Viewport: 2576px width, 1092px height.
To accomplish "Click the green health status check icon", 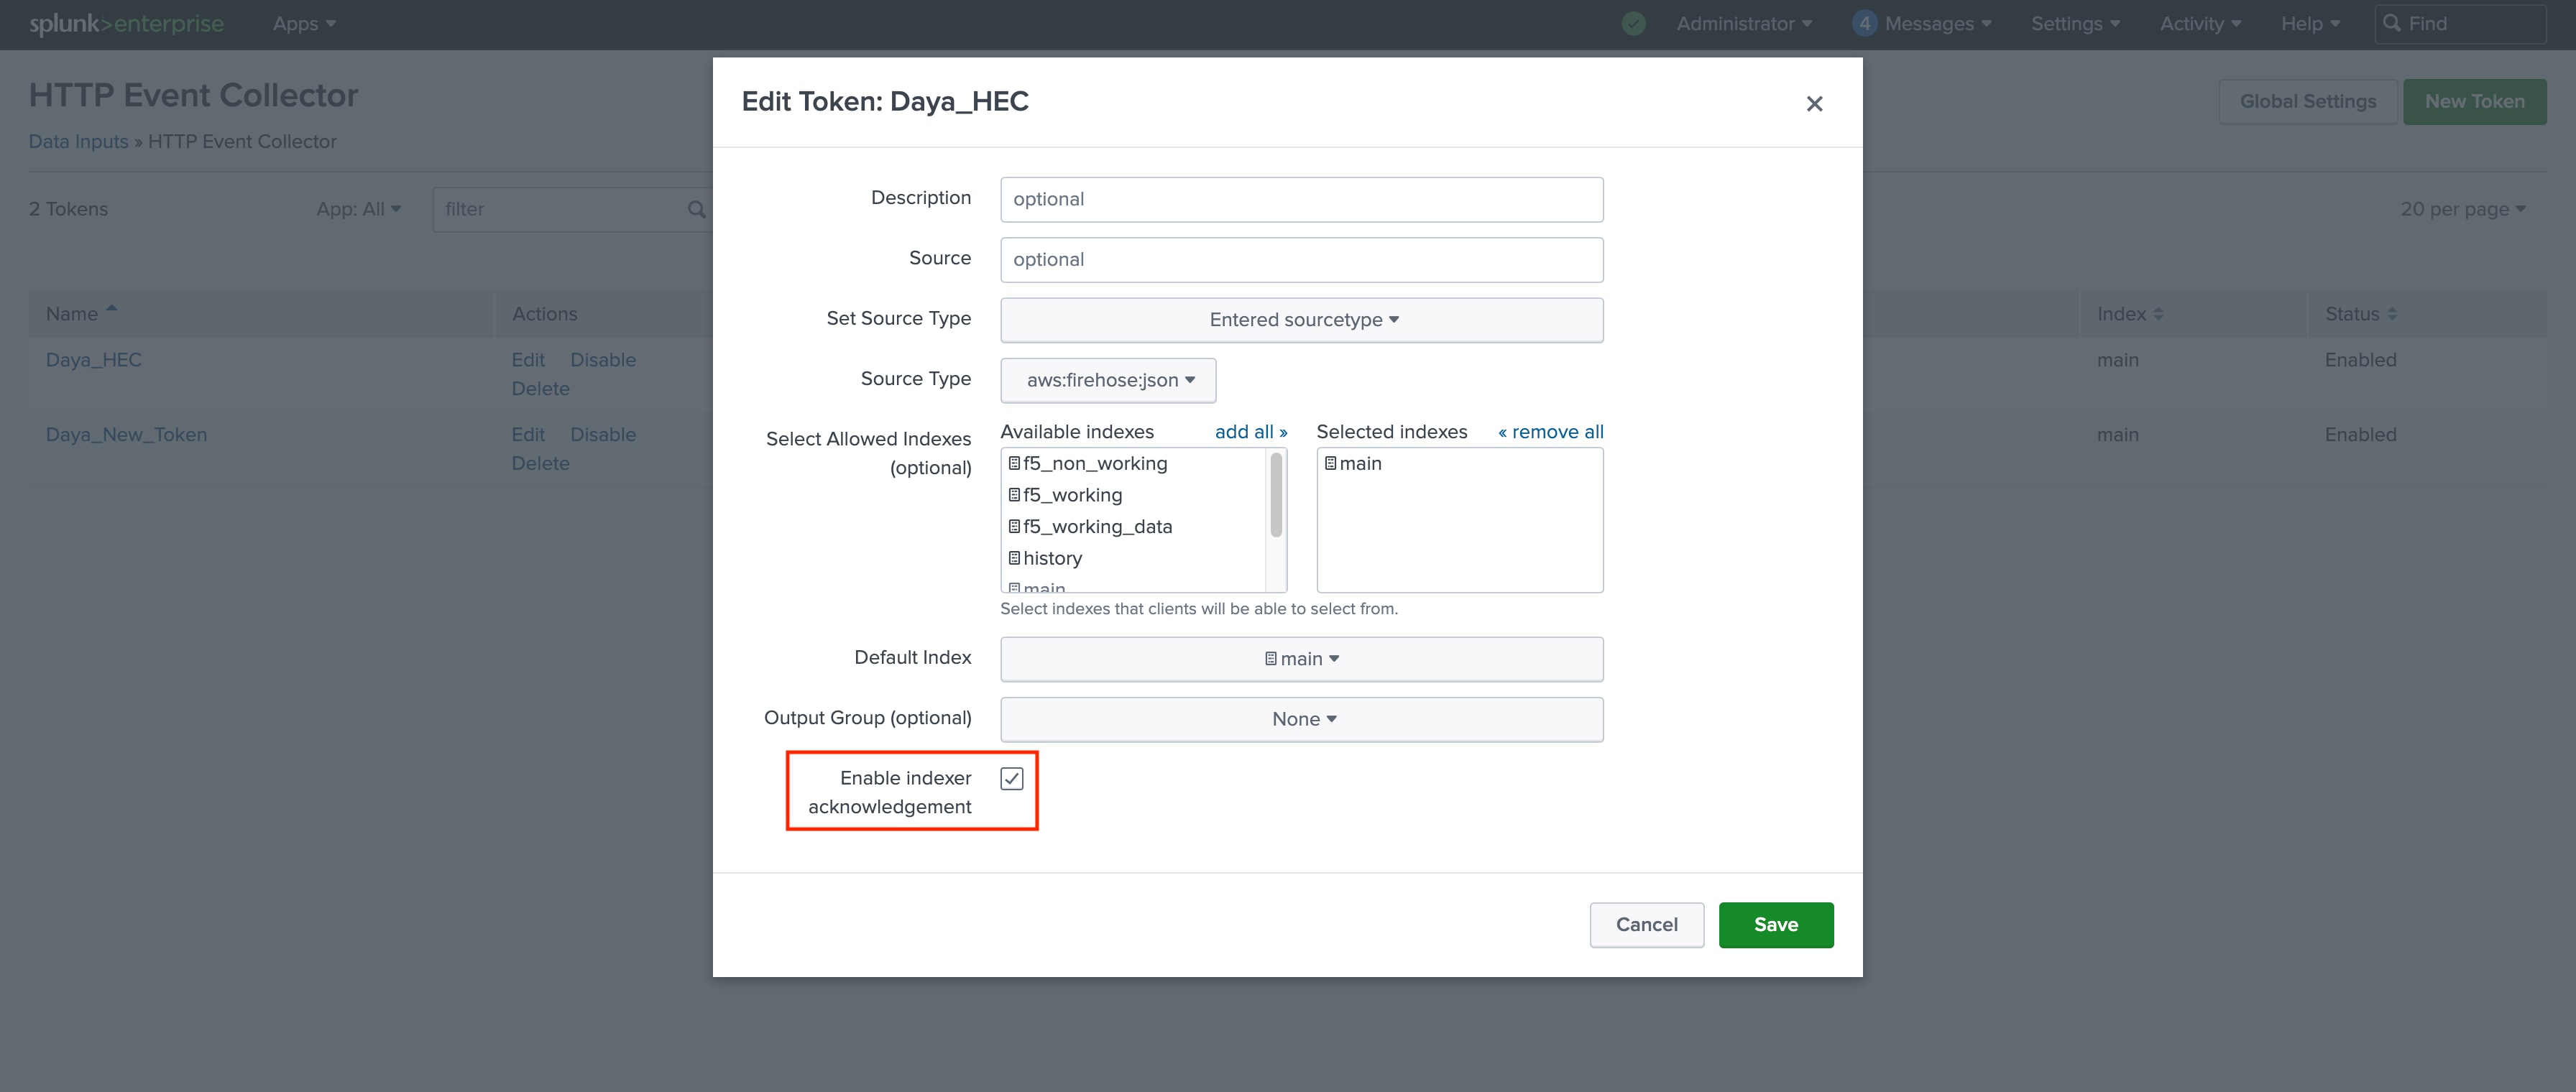I will (1633, 24).
